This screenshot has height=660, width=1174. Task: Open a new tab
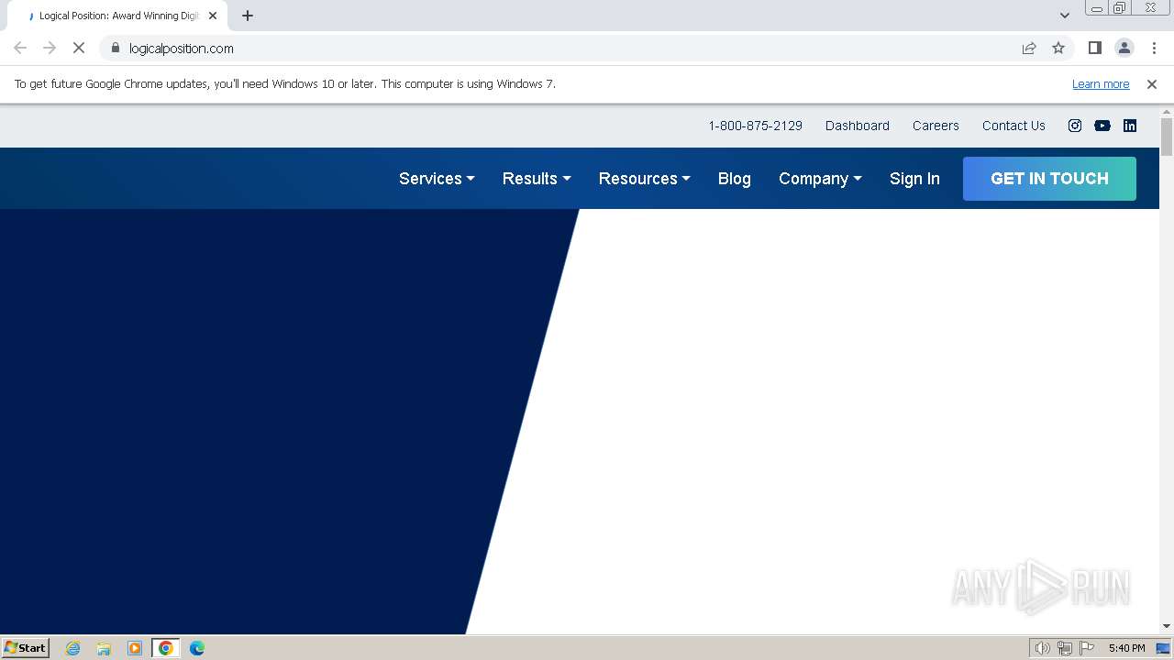(x=248, y=16)
